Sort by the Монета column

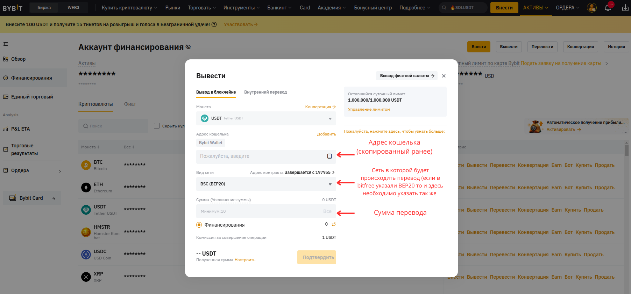pos(90,147)
